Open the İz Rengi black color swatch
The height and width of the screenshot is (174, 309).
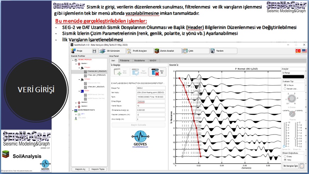pyautogui.click(x=293, y=76)
